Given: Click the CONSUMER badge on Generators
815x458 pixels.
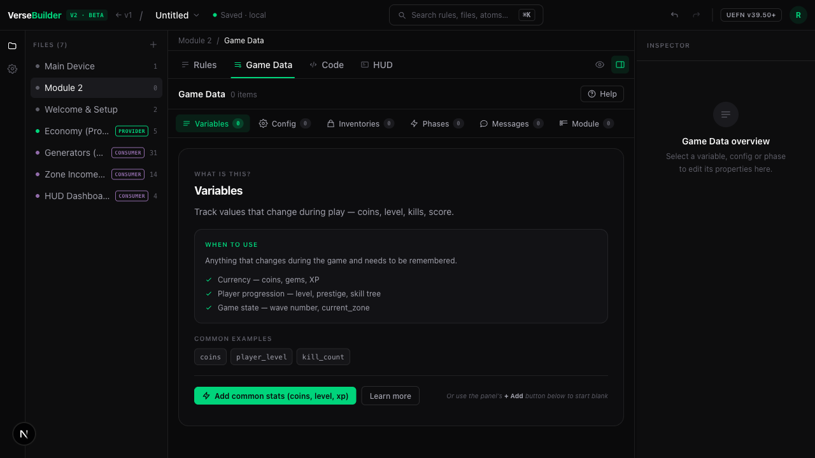Looking at the screenshot, I should [x=128, y=153].
